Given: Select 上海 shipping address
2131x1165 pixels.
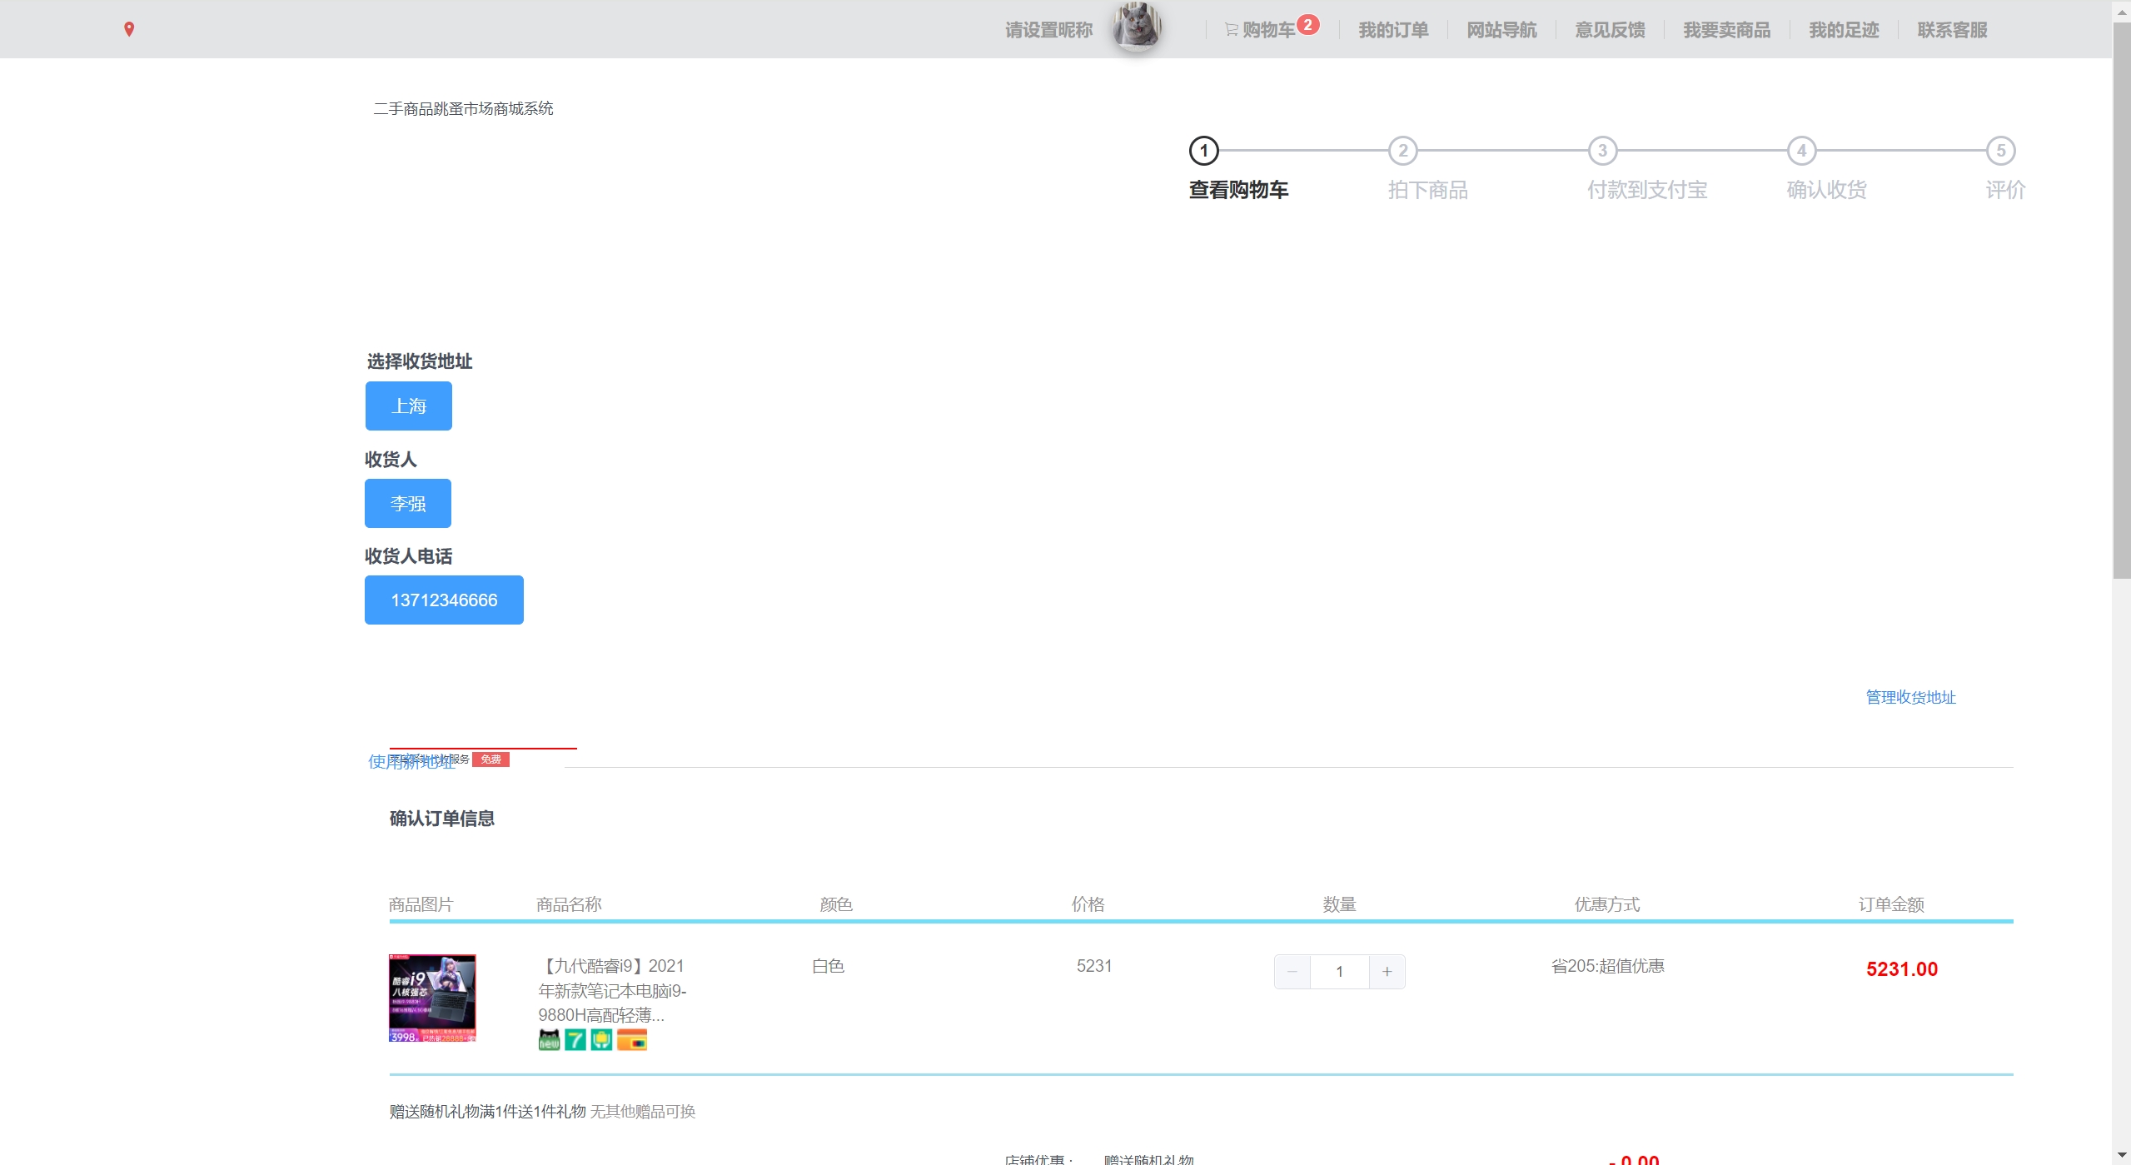Looking at the screenshot, I should pyautogui.click(x=408, y=406).
